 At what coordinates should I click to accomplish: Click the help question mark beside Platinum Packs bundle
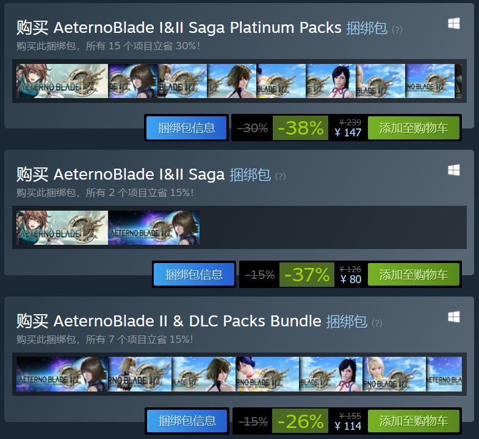397,30
